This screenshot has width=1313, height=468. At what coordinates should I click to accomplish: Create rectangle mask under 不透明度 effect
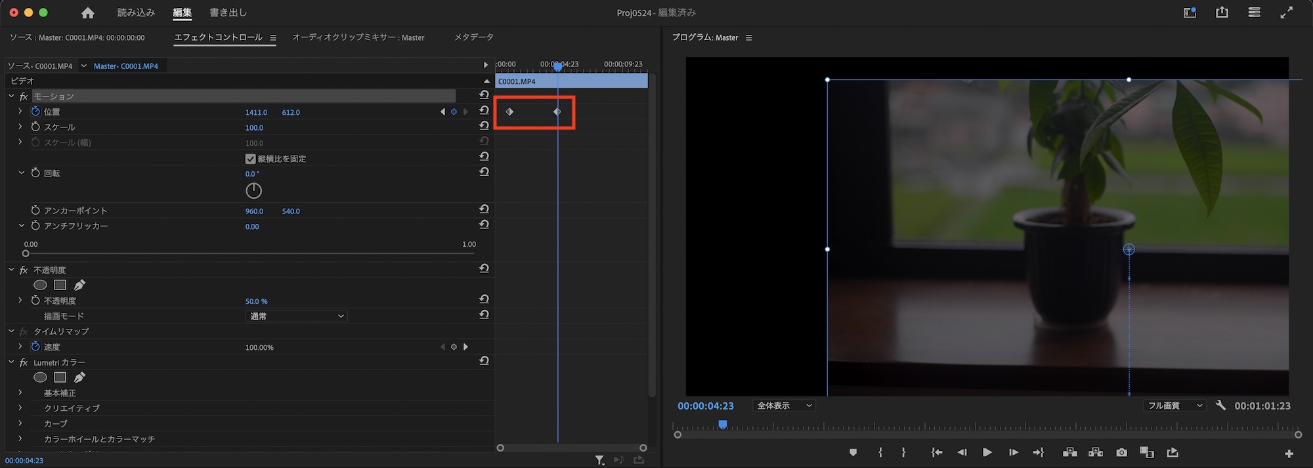click(60, 285)
